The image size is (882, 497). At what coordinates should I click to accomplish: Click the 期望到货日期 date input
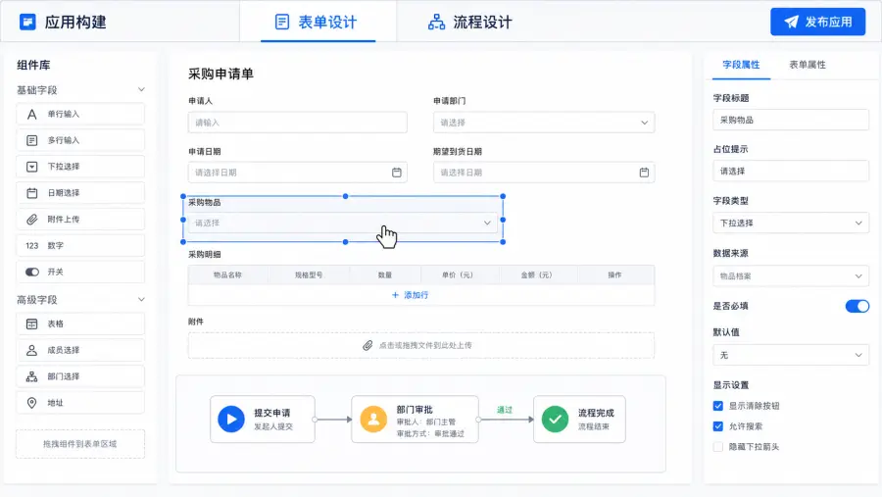coord(544,173)
